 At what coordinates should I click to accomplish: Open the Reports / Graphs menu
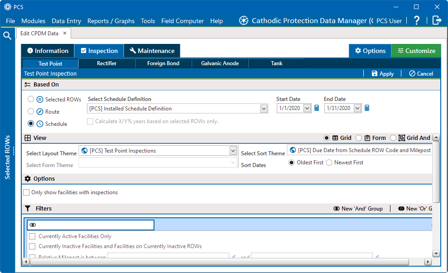point(111,21)
